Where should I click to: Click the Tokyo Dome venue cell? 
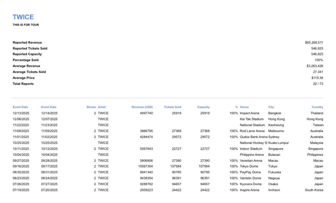click(249, 166)
